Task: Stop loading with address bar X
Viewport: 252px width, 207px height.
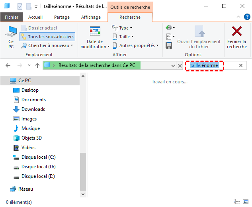Action: [x=180, y=66]
